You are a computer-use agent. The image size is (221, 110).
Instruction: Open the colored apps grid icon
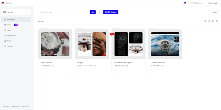coord(185,3)
